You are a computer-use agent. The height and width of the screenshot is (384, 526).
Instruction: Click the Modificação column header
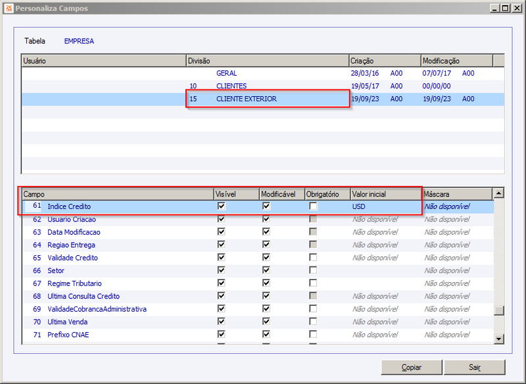(457, 60)
